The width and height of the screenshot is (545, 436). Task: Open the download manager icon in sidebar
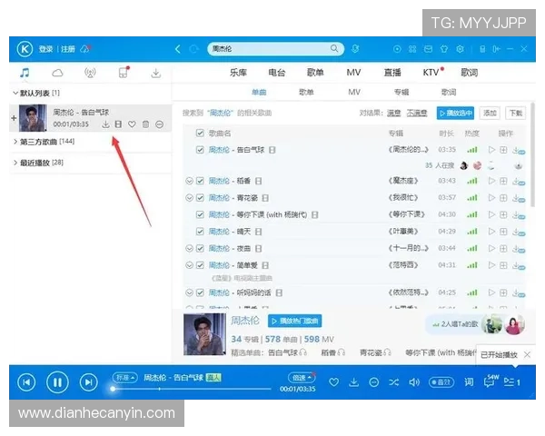tap(156, 73)
